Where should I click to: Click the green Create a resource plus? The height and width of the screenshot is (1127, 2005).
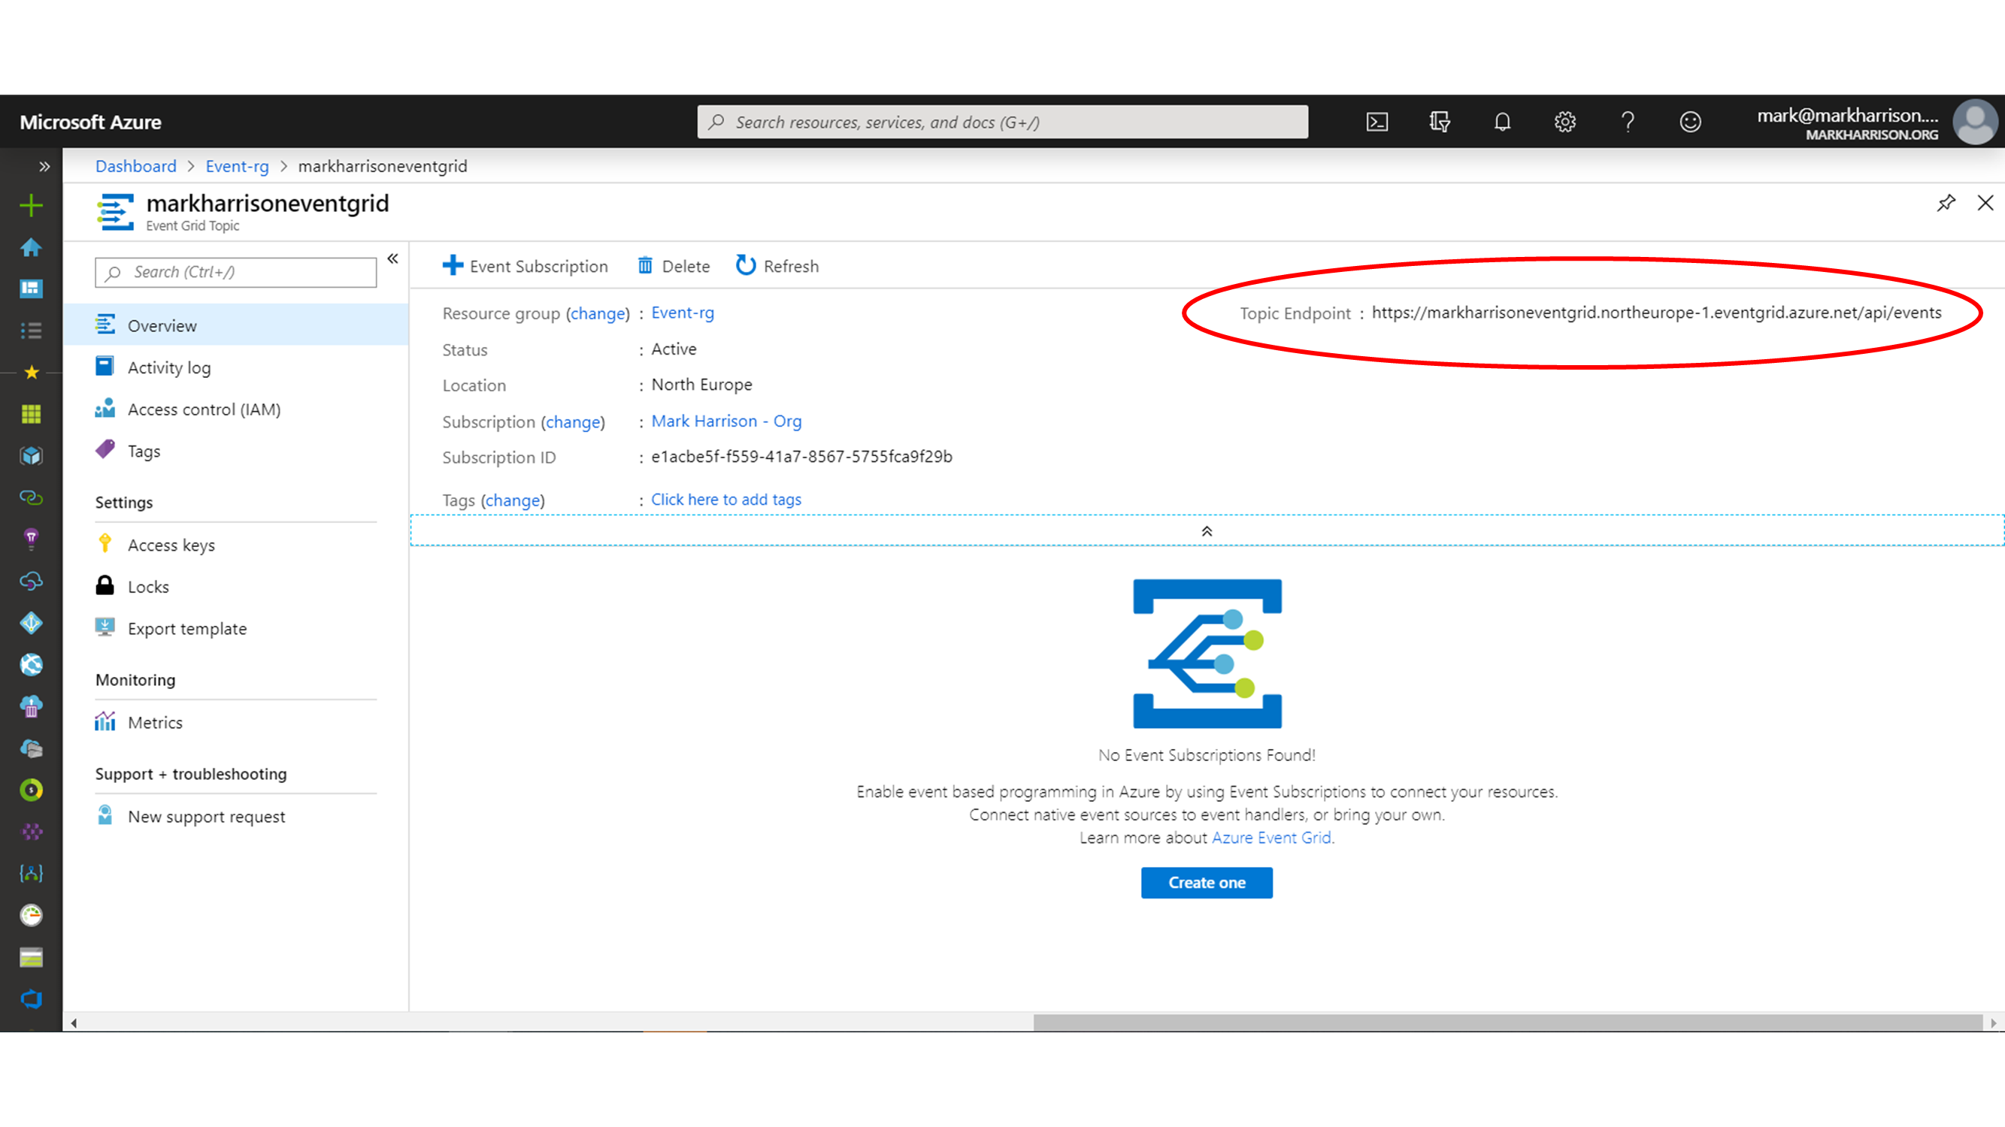(31, 205)
